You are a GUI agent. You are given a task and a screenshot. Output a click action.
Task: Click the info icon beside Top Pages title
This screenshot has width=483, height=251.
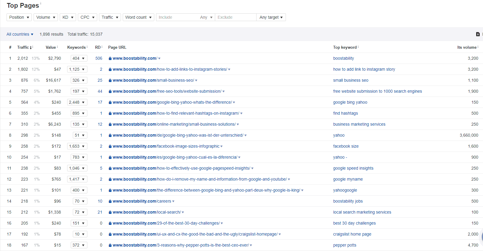tap(41, 3)
